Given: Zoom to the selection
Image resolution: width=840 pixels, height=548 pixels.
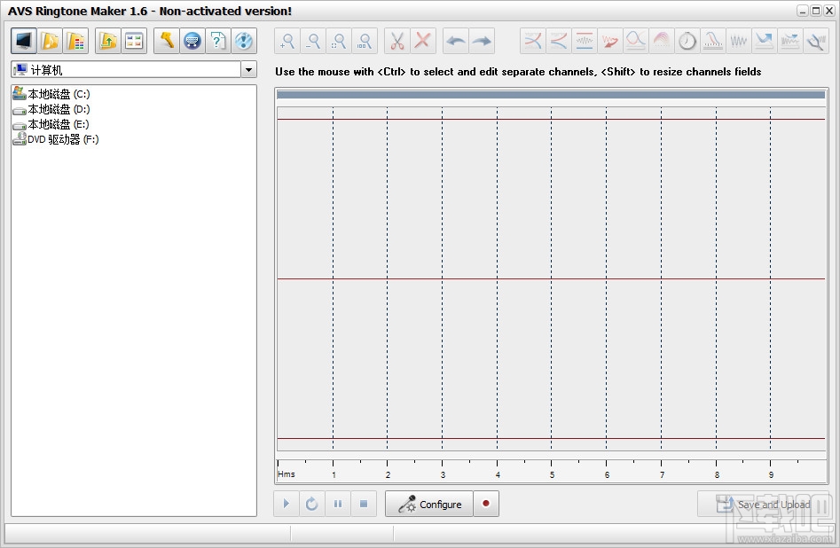Looking at the screenshot, I should [x=339, y=41].
